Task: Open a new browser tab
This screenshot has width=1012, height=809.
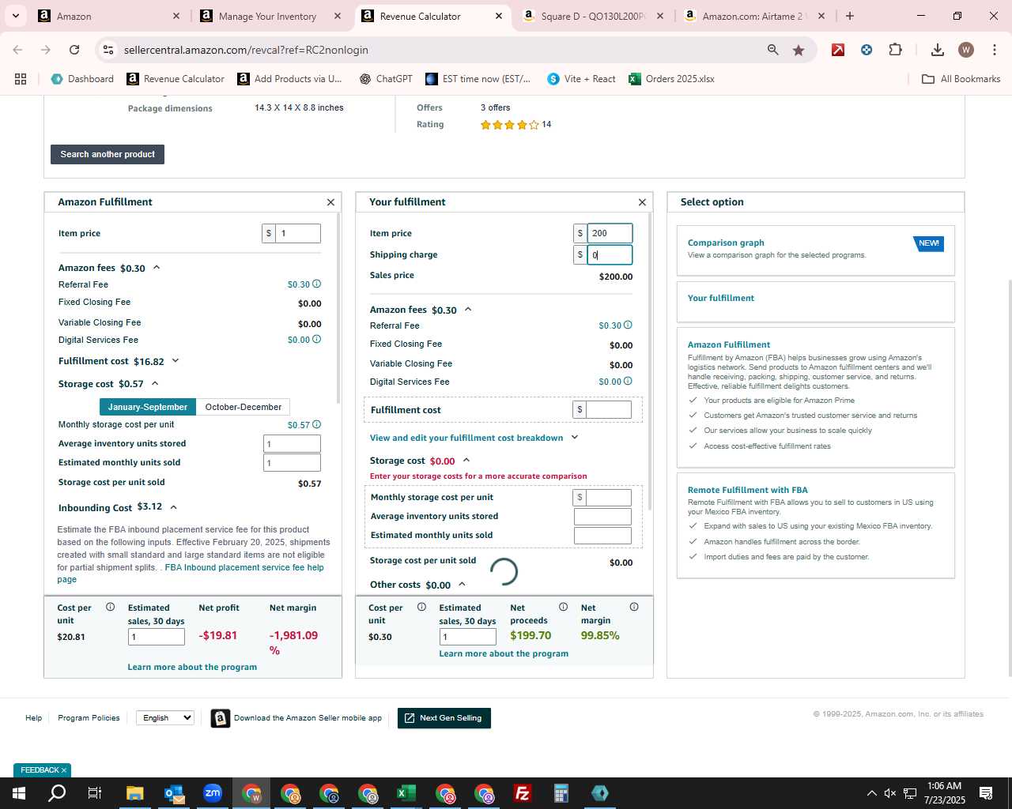Action: tap(850, 16)
